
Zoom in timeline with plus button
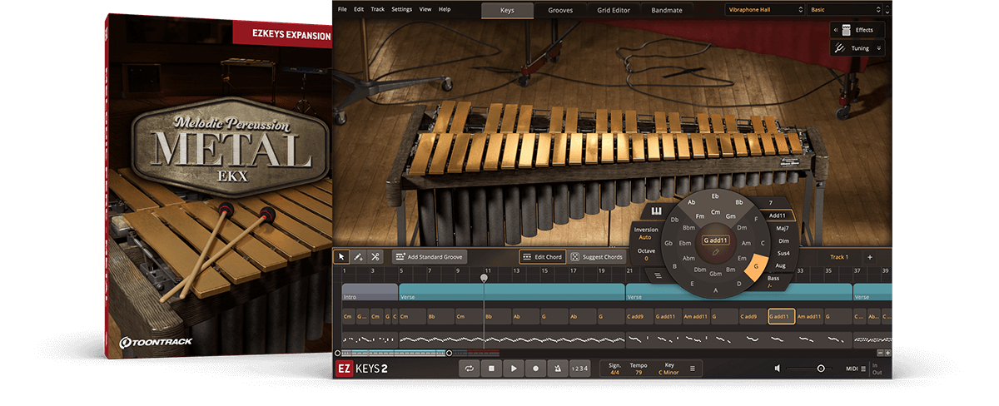coord(887,353)
